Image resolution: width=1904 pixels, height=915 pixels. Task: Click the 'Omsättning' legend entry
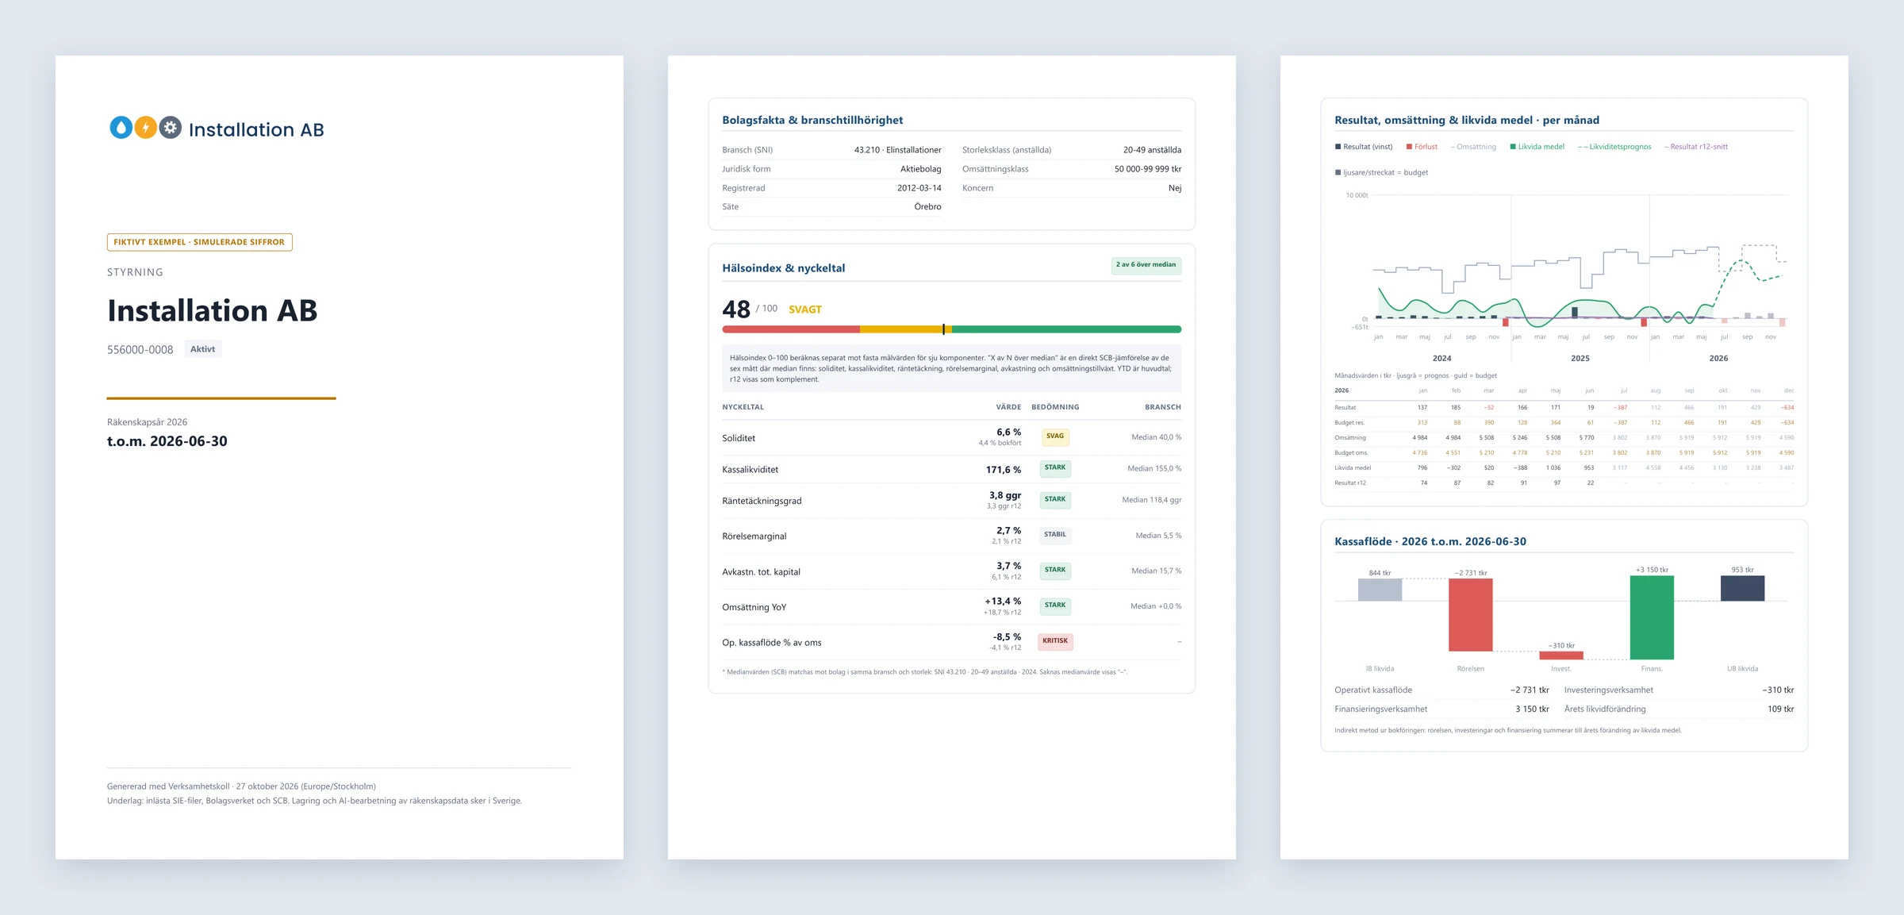1473,147
